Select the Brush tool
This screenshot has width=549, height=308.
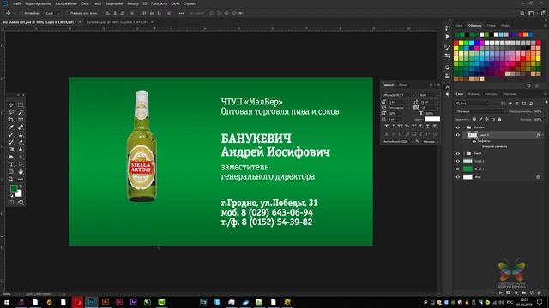11,135
